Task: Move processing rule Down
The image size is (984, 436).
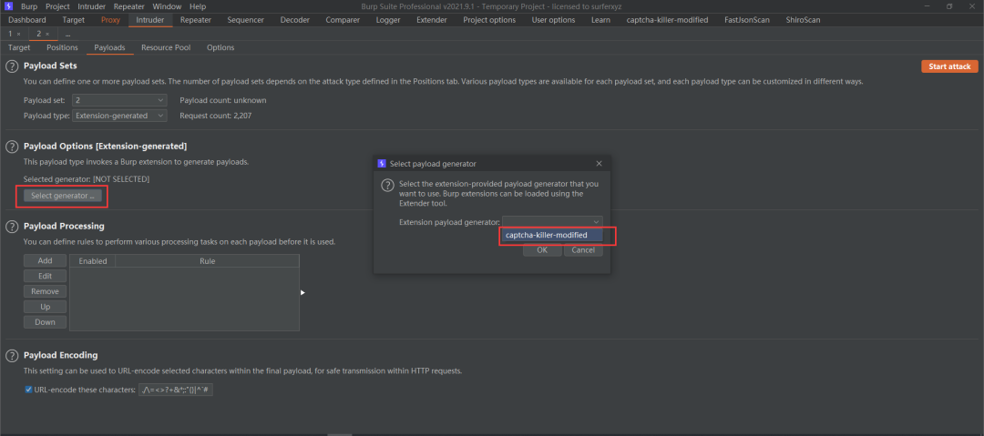Action: (x=46, y=322)
